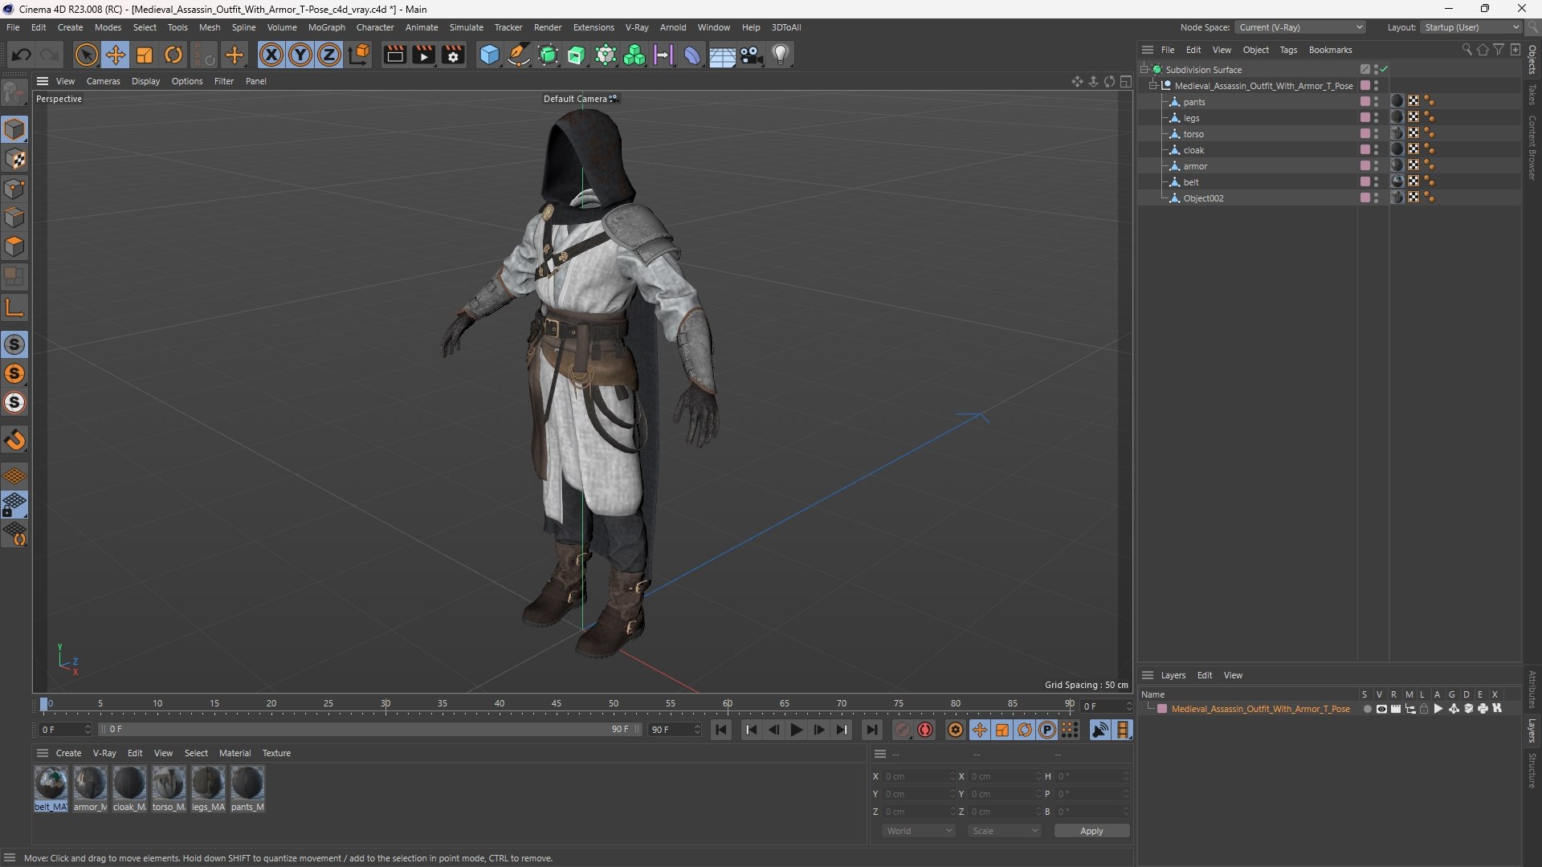Enable Texture mode checker cube icon
The height and width of the screenshot is (867, 1542).
[x=14, y=159]
